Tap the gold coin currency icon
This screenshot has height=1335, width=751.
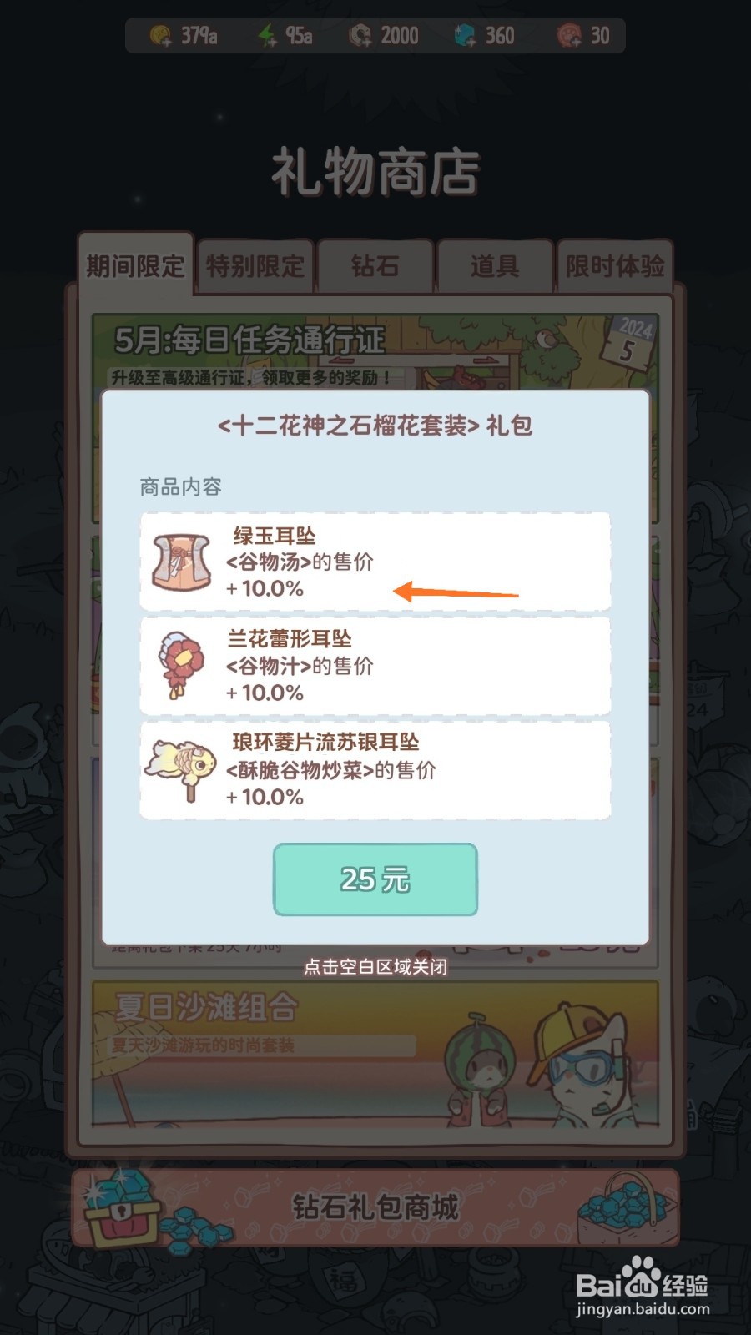(x=160, y=36)
